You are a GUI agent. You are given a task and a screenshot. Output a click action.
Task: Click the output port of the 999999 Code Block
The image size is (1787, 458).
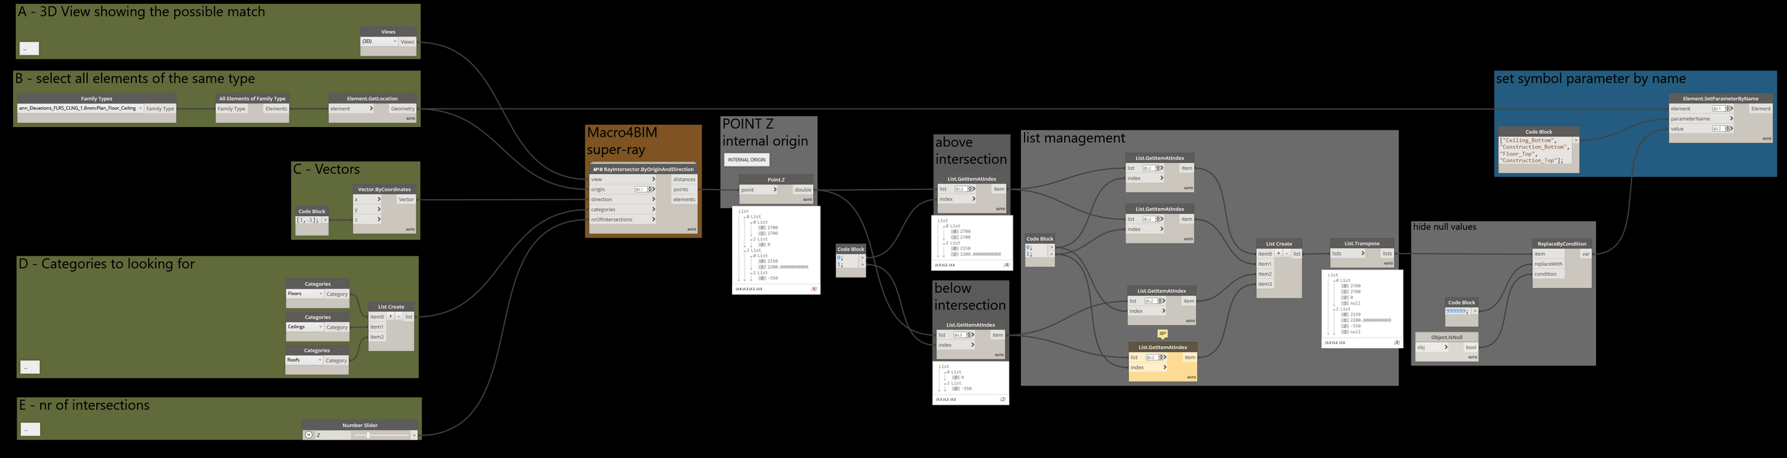1474,312
